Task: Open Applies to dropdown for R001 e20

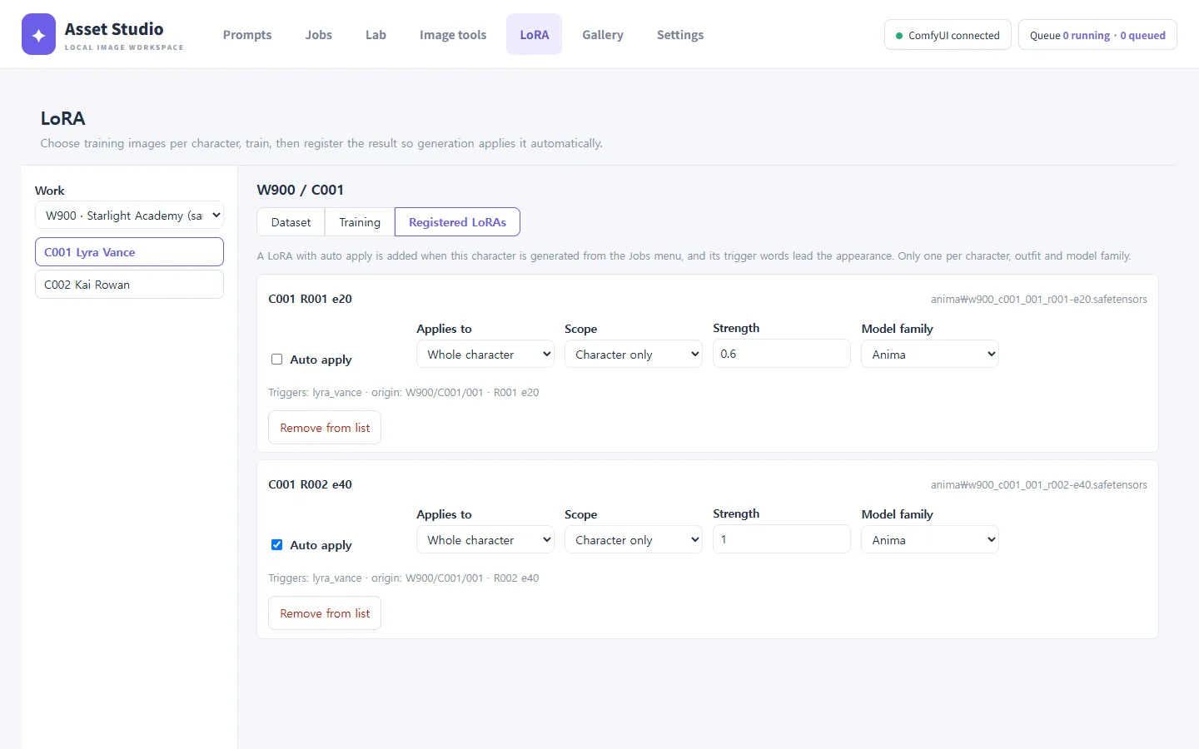Action: click(485, 355)
